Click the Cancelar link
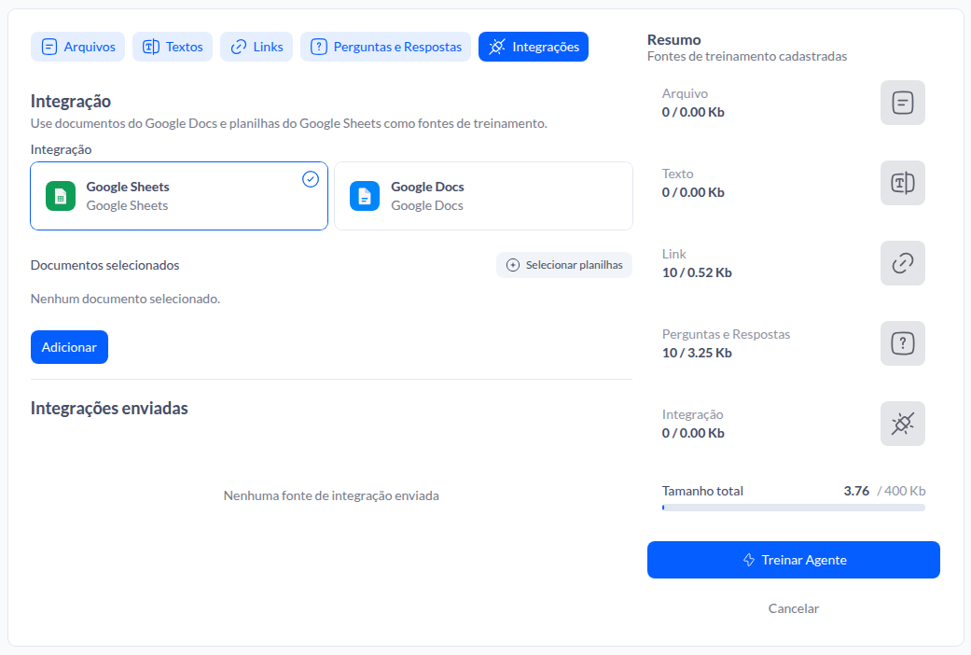Screen dimensions: 971x655 point(794,608)
